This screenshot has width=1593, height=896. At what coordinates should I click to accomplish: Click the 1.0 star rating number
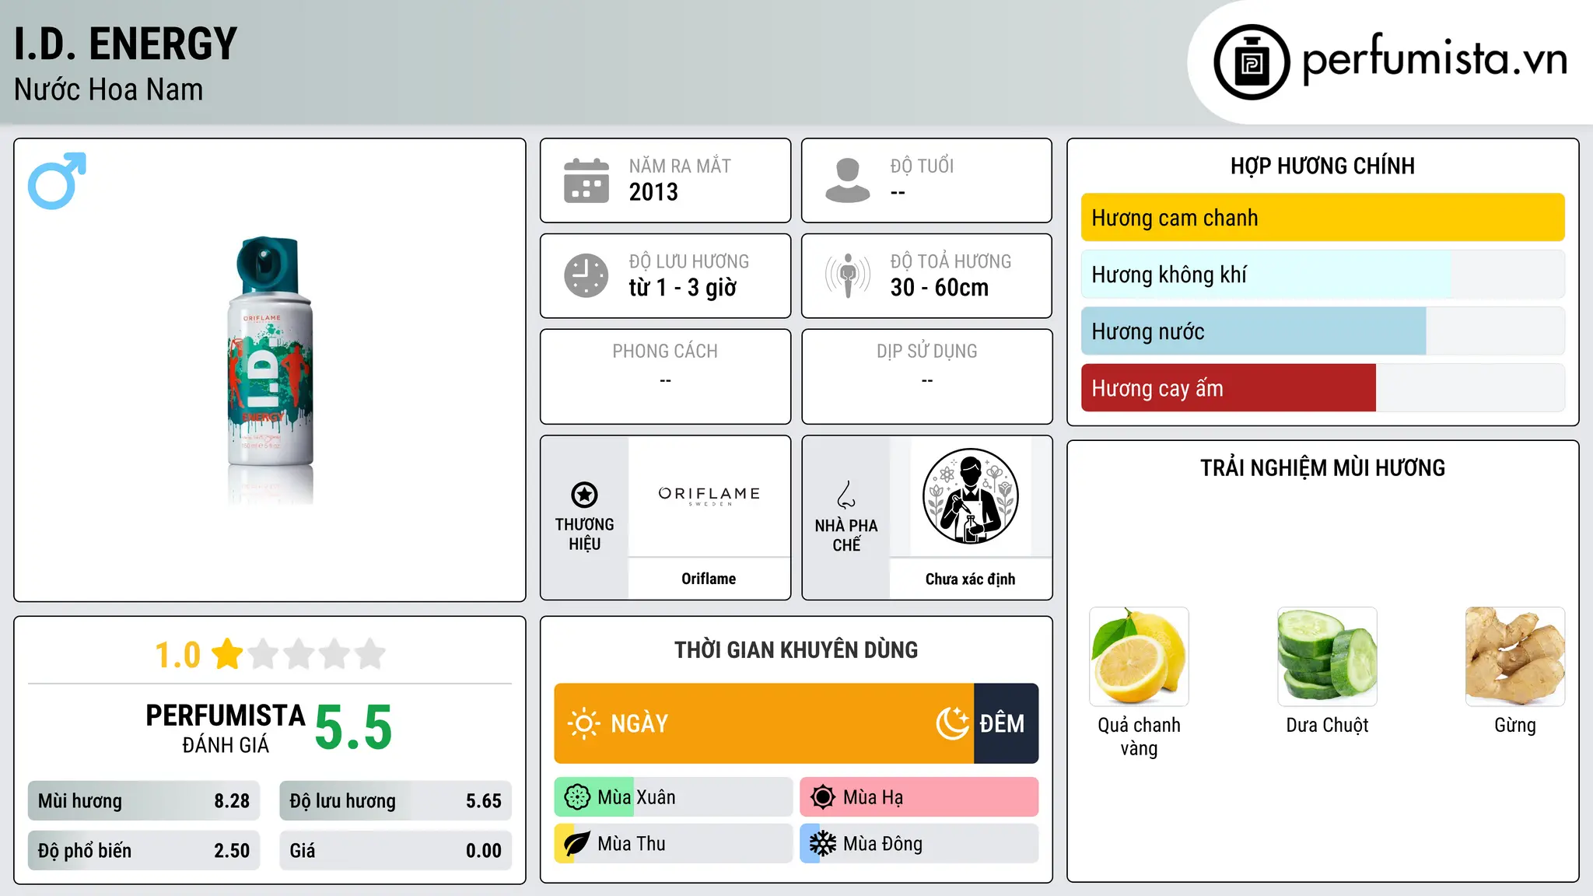point(177,655)
